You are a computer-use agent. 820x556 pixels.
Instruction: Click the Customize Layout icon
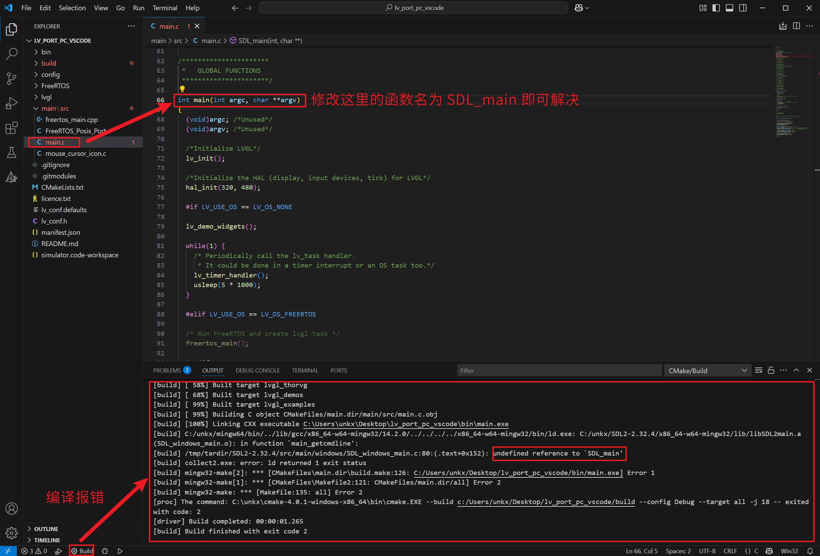(703, 8)
